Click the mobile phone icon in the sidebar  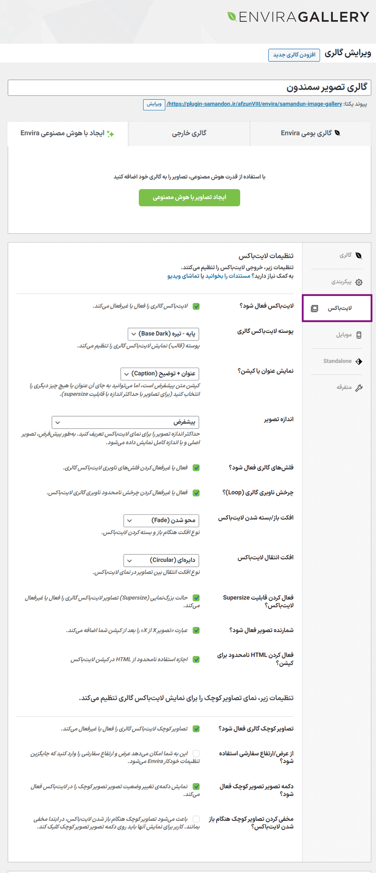click(359, 335)
